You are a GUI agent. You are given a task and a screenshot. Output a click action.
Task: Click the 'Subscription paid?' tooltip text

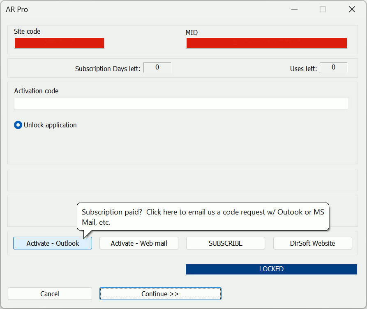click(203, 217)
